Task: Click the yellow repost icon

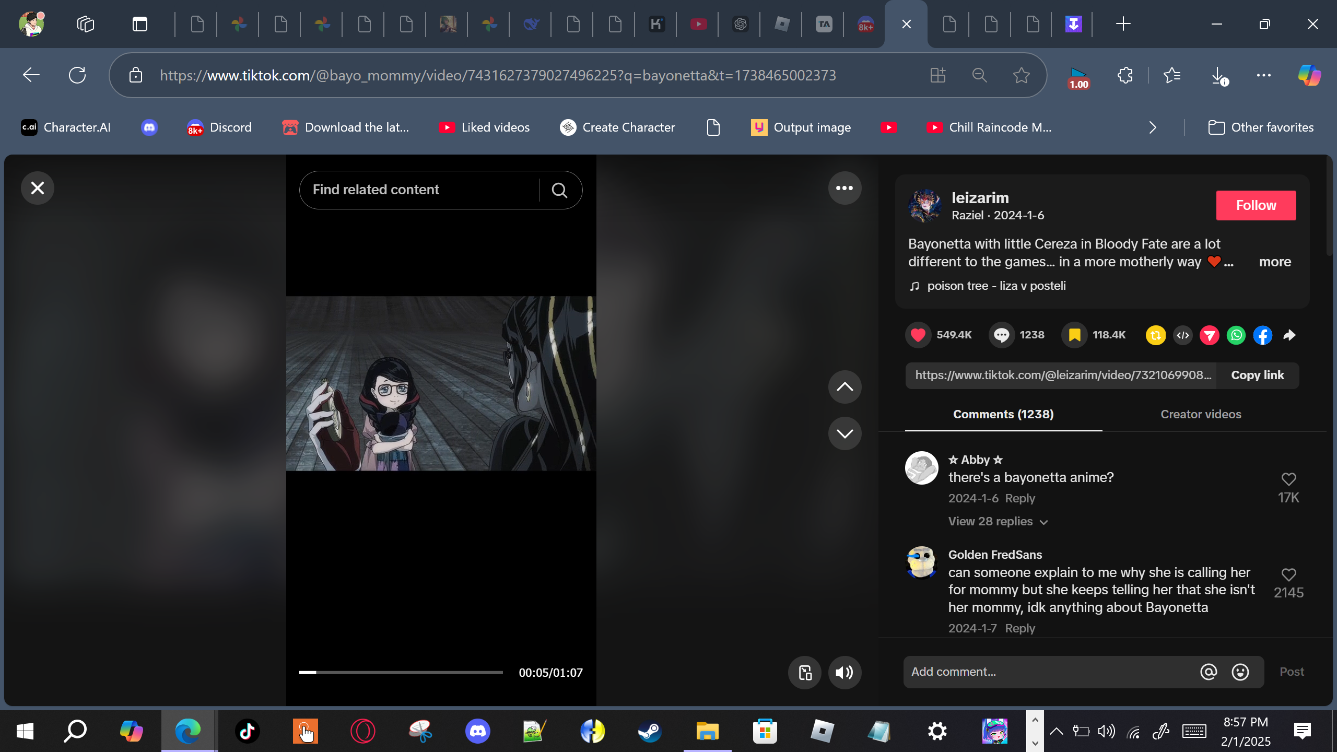Action: point(1156,335)
